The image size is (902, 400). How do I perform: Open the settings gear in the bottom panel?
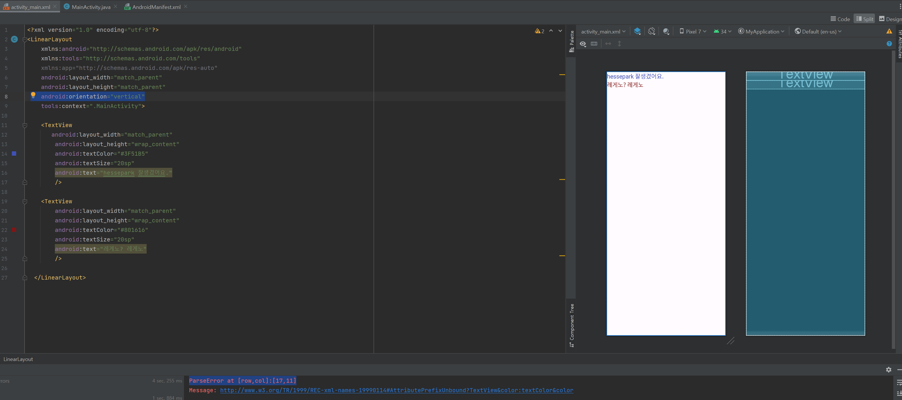[888, 369]
